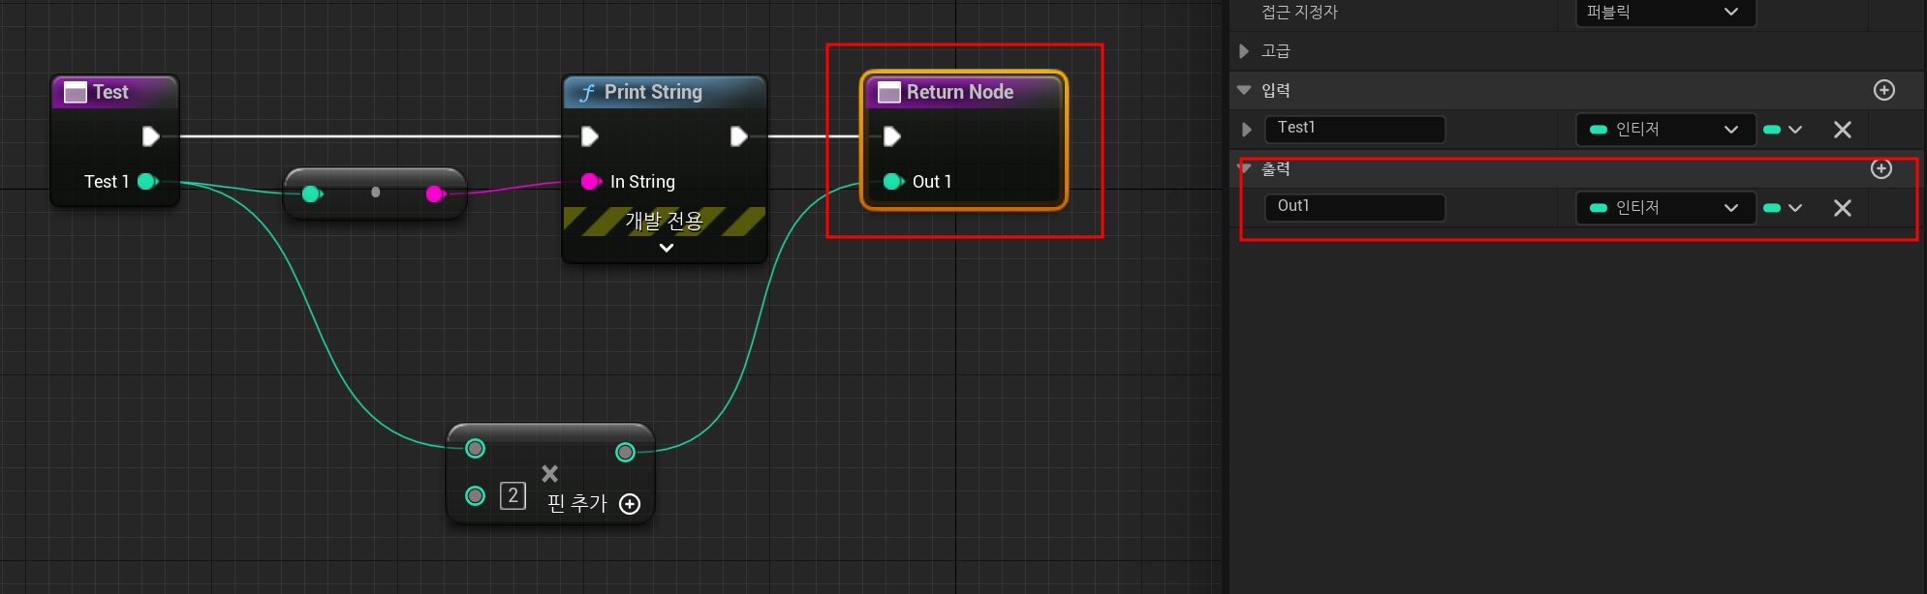Expand the Test1 input row arrow
This screenshot has width=1927, height=594.
pos(1247,129)
